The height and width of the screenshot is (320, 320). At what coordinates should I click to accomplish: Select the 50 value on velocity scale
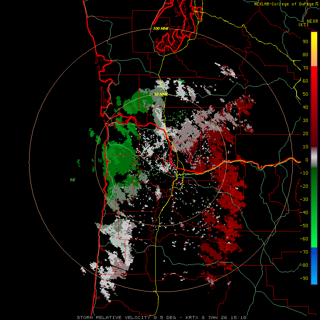pyautogui.click(x=305, y=94)
